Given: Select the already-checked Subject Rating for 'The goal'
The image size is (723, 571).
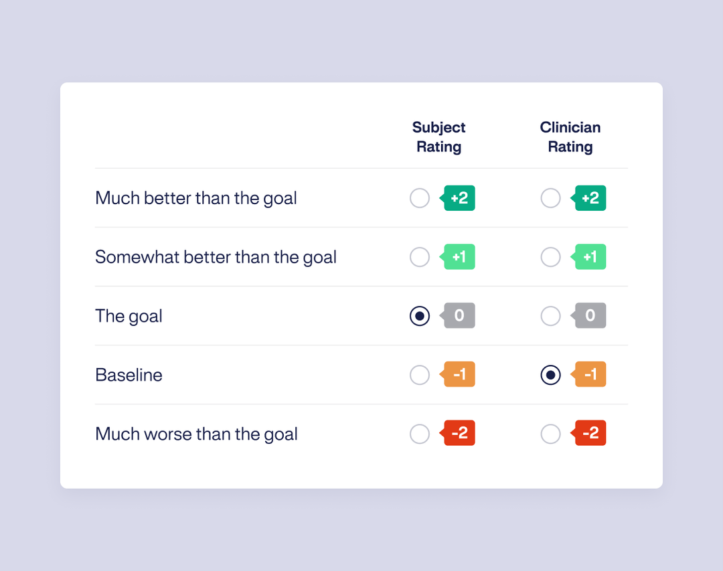Looking at the screenshot, I should (420, 316).
